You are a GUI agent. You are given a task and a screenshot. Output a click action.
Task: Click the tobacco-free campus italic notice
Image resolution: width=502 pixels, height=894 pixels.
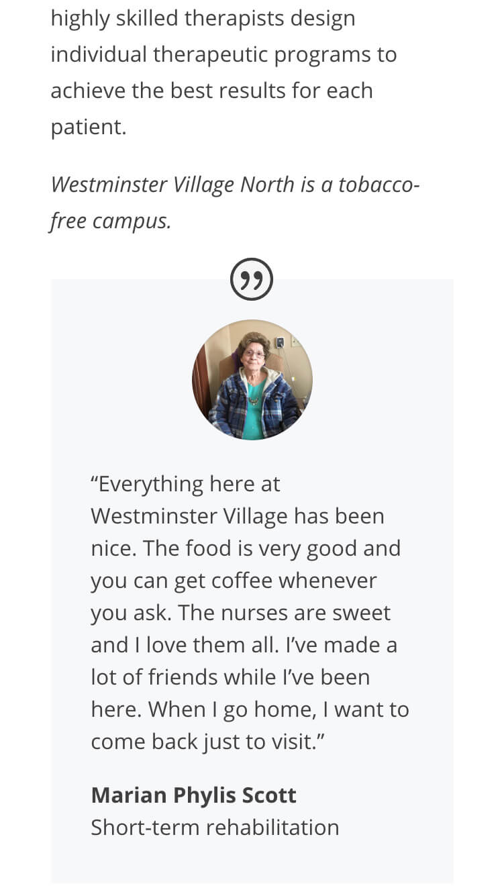[235, 203]
